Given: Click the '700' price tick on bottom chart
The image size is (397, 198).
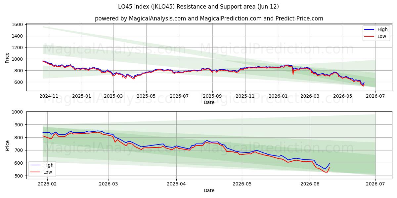Looking at the screenshot, I should click(x=19, y=150).
